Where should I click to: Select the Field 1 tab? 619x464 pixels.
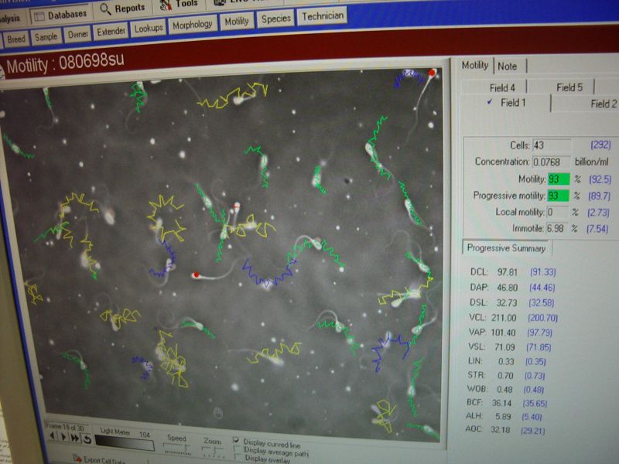pyautogui.click(x=507, y=103)
